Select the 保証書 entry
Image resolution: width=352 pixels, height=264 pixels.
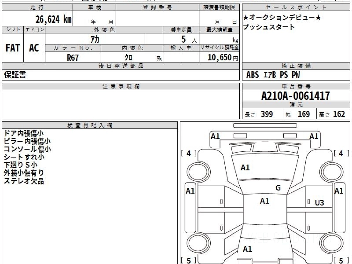click(15, 75)
